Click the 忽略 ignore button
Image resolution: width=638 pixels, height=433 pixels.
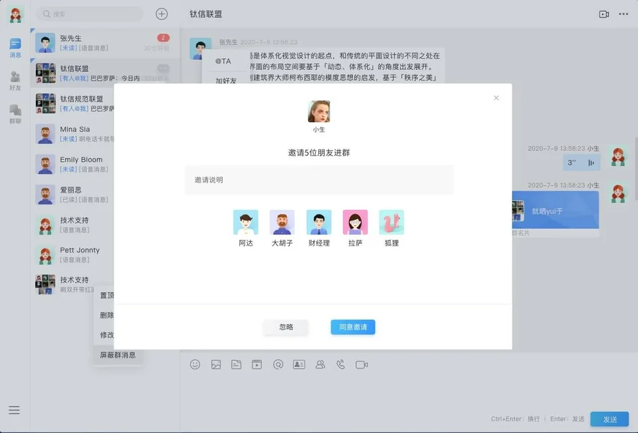click(286, 327)
